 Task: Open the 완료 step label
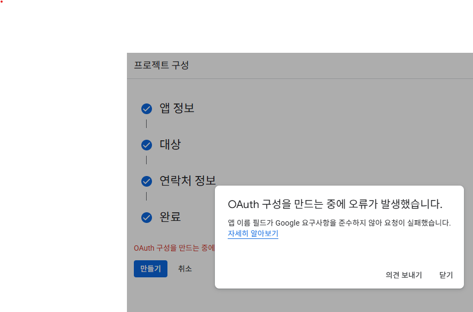170,217
